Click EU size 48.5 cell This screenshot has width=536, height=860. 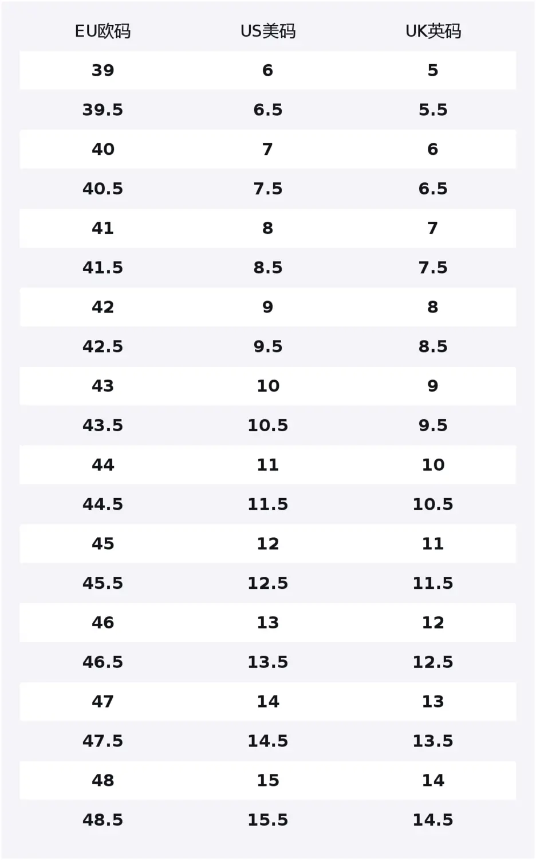pos(103,820)
